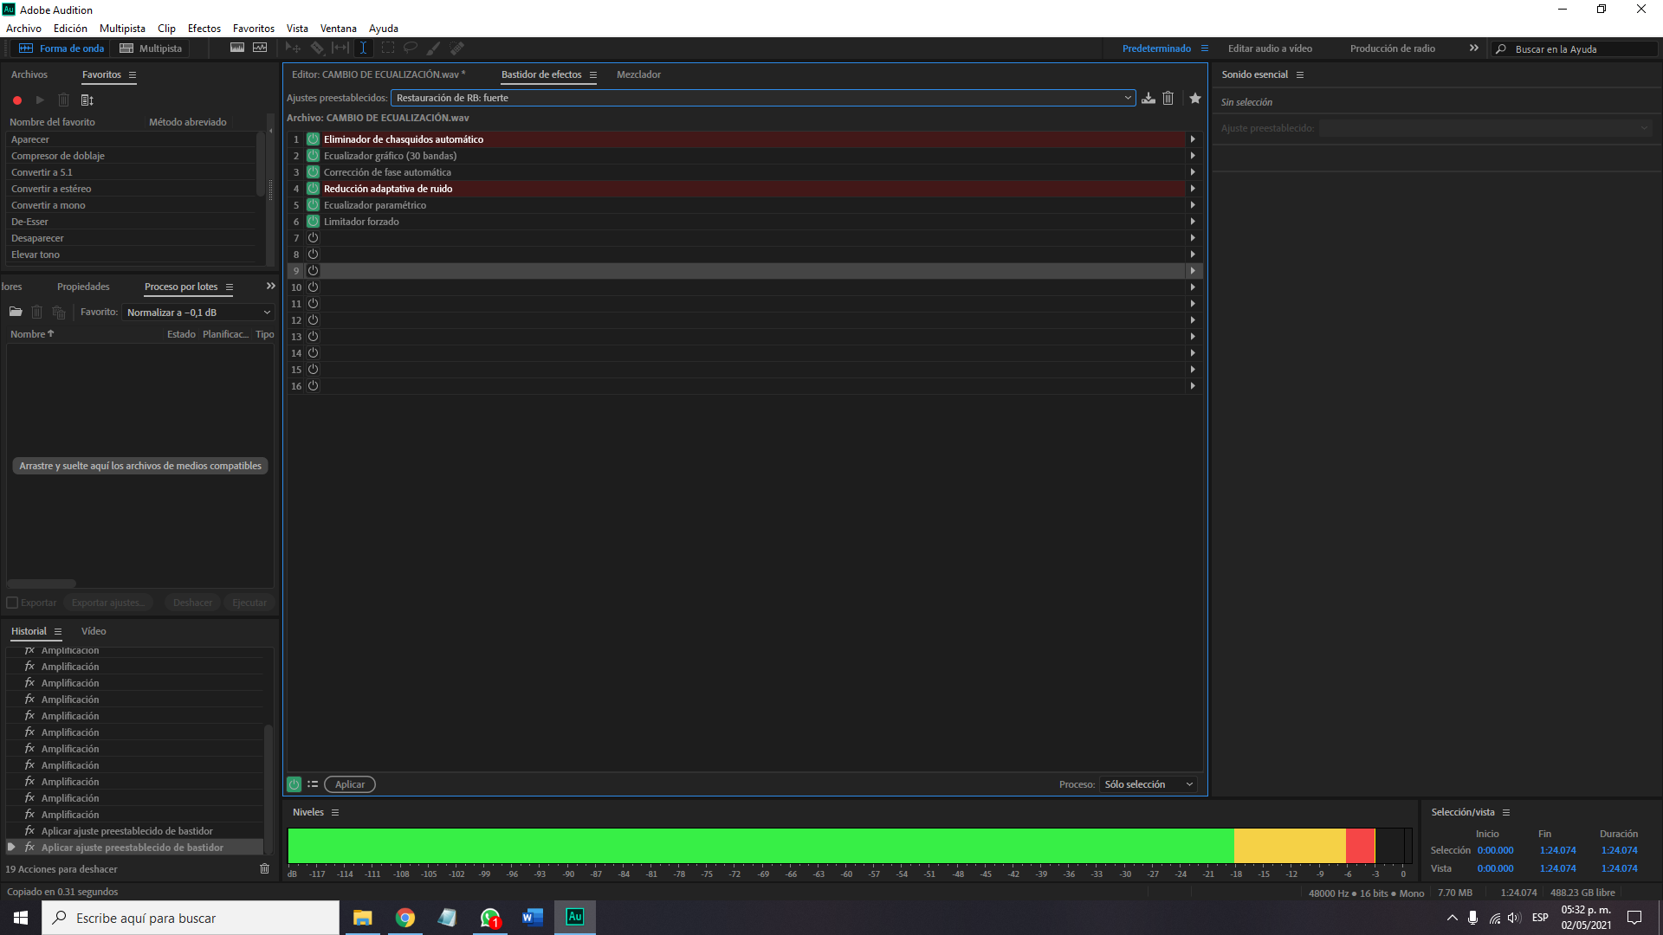Viewport: 1663px width, 935px height.
Task: Open the Proceso Sólo selección dropdown
Action: tap(1149, 784)
